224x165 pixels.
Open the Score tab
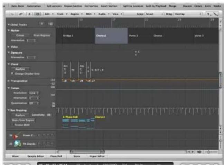point(77,156)
